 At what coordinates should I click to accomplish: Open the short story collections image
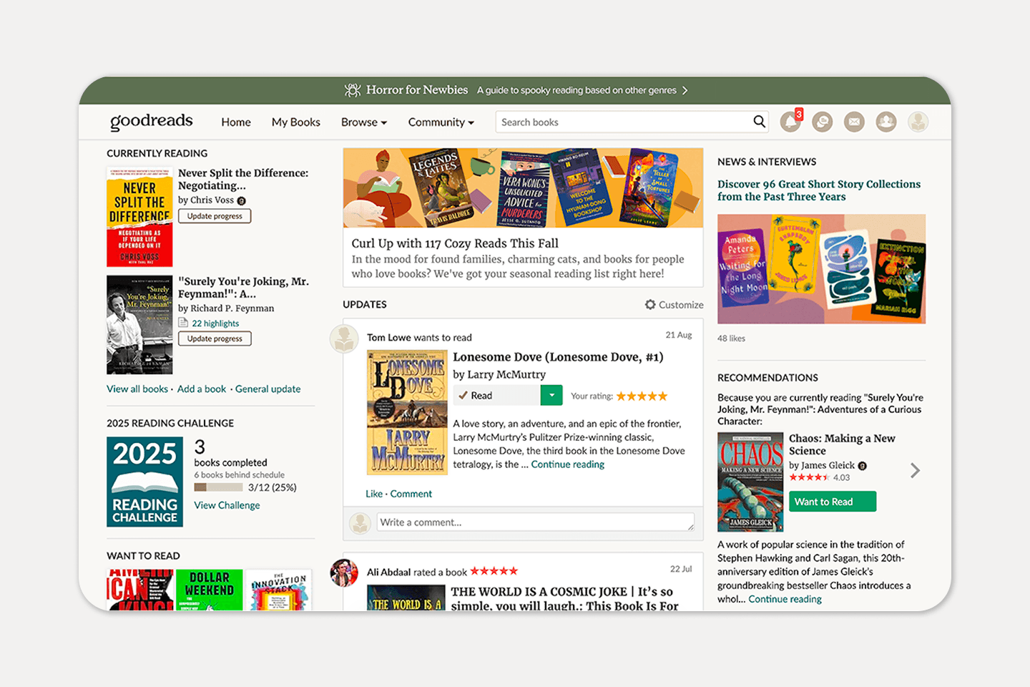tap(821, 269)
